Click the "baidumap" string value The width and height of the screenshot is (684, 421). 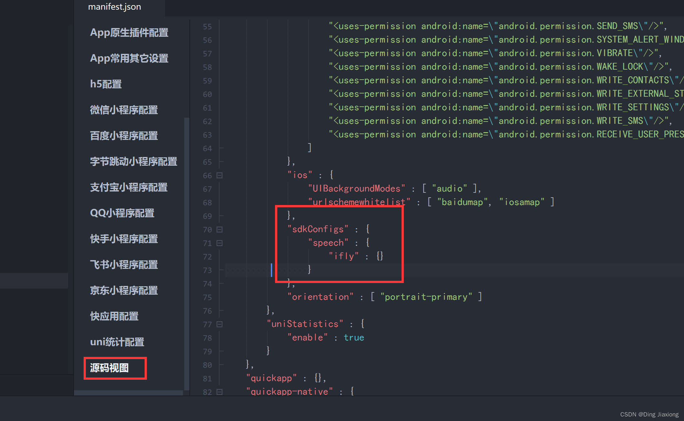pyautogui.click(x=463, y=202)
